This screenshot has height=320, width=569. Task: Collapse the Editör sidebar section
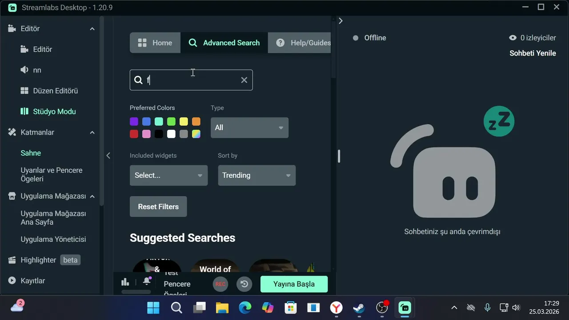(x=92, y=29)
